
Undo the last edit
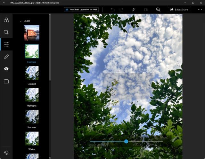[113, 10]
